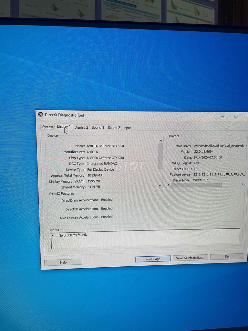Click Save All Information button
Viewport: 248px width, 331px height.
coord(190,258)
